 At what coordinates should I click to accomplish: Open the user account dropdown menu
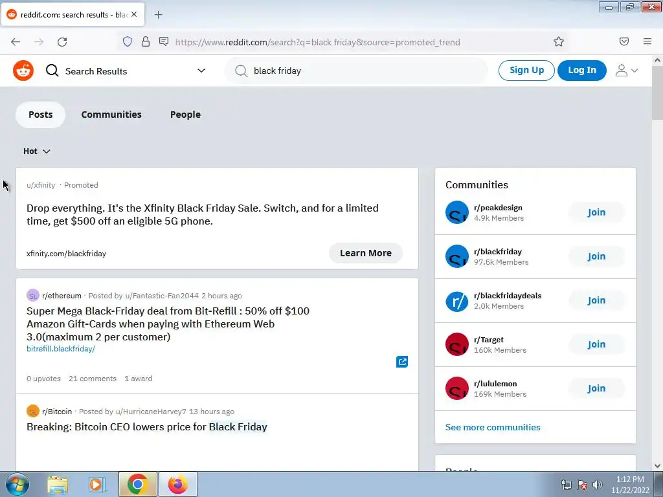(x=627, y=71)
